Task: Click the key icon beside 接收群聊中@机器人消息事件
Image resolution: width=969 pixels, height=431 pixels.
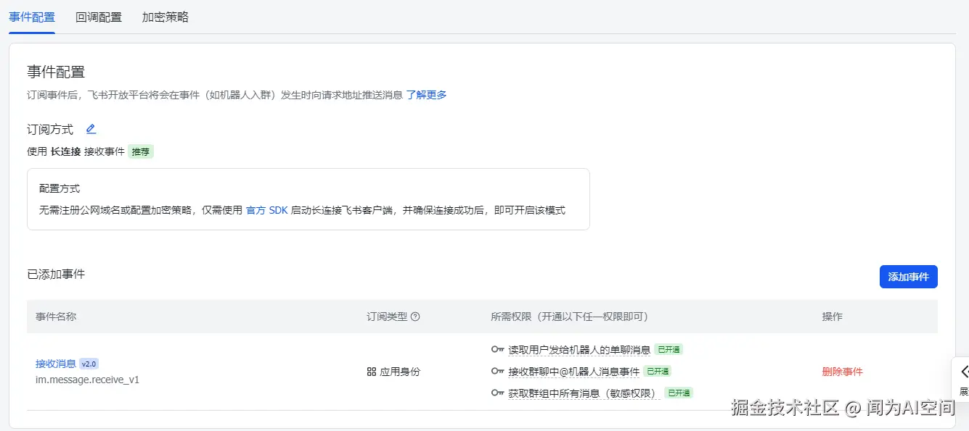Action: [497, 371]
